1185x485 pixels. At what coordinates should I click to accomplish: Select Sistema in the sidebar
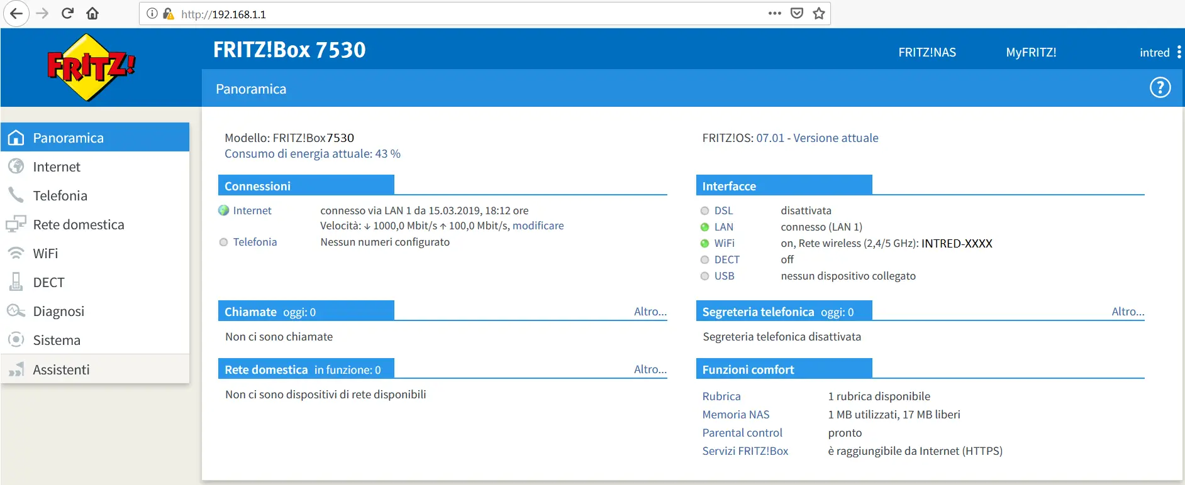tap(95, 340)
